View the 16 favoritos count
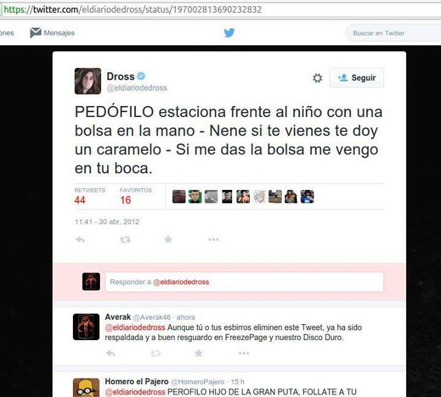Screen dimensions: 441x397 coord(126,200)
